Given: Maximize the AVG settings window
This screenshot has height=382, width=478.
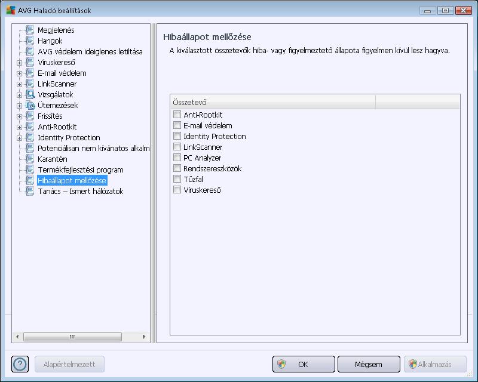Looking at the screenshot, I should coord(445,11).
